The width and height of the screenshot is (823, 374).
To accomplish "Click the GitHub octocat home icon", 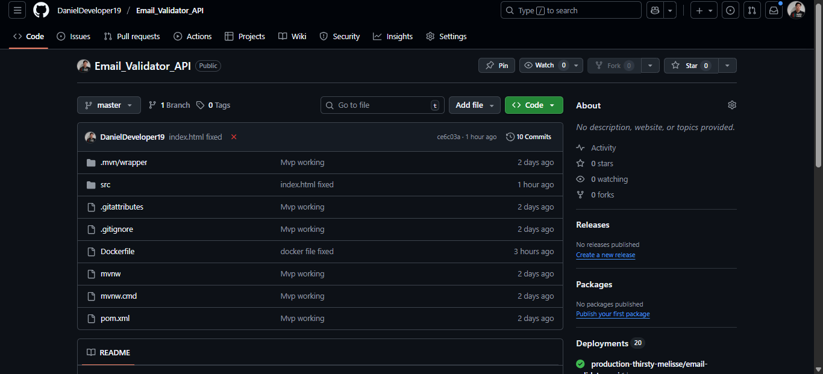I will click(40, 10).
